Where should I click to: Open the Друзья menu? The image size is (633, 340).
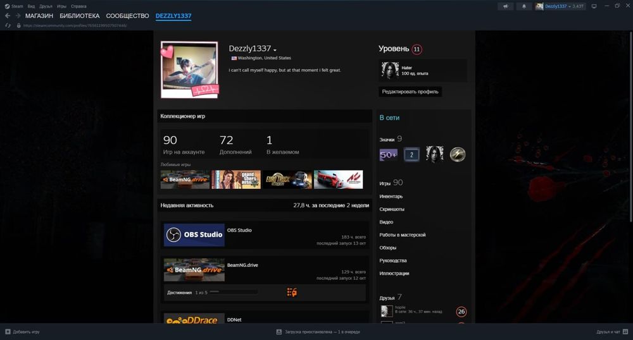tap(46, 6)
